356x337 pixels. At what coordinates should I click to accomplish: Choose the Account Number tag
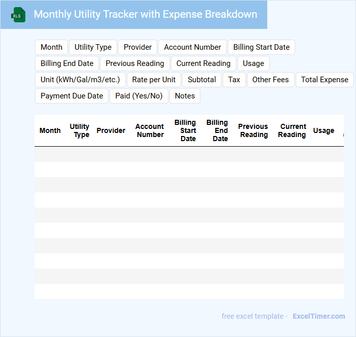pos(192,47)
